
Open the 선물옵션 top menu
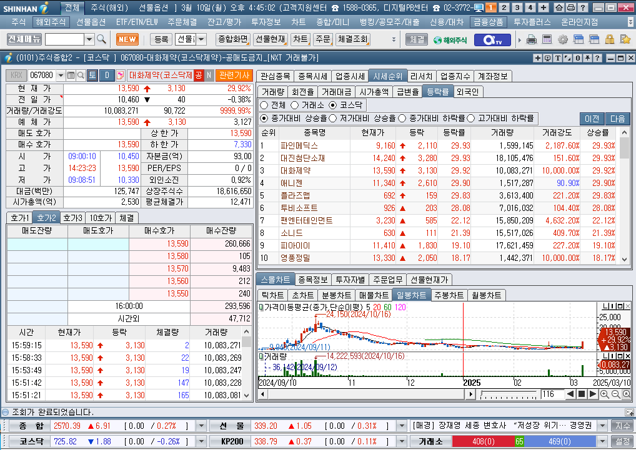click(x=91, y=22)
